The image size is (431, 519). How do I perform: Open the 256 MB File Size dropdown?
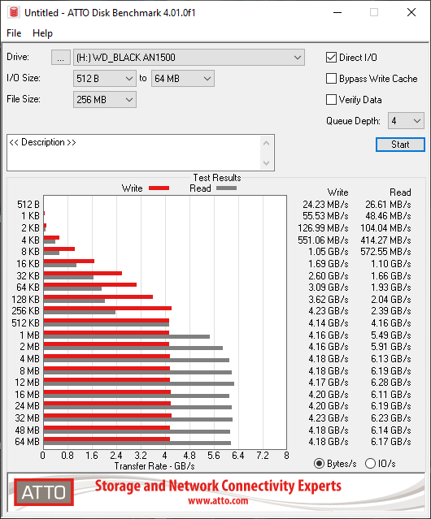[x=105, y=100]
